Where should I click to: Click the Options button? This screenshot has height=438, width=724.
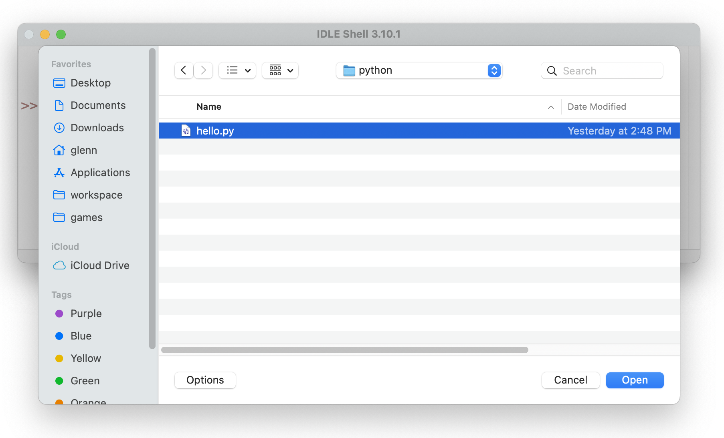coord(205,380)
